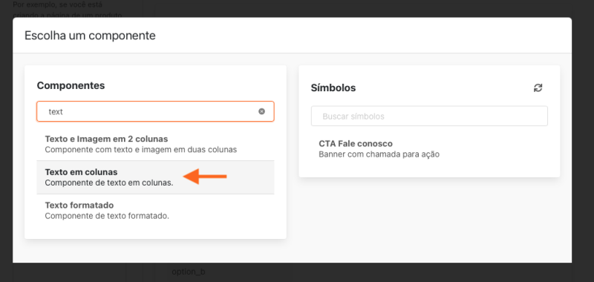
Task: Choose the Texto em colunas component
Action: coord(155,177)
